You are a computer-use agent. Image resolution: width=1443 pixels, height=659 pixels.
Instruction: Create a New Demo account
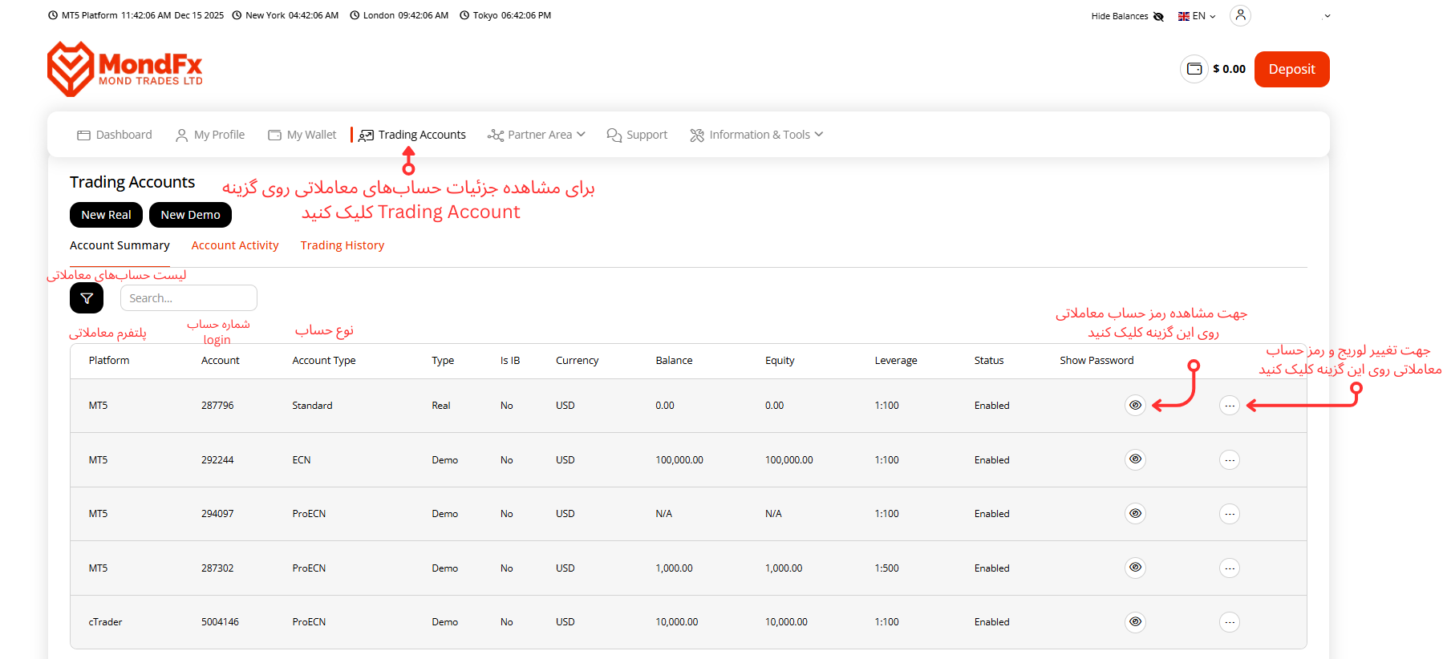point(190,215)
